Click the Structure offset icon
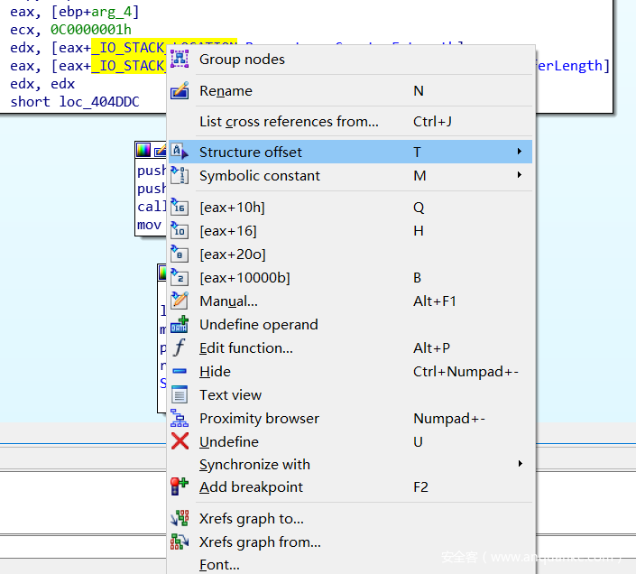 coord(180,153)
